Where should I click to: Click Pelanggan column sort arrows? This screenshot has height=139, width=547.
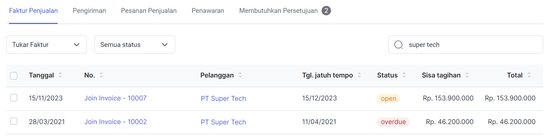pos(240,75)
